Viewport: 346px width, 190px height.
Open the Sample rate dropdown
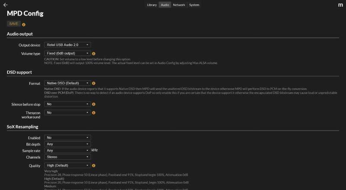(x=67, y=150)
